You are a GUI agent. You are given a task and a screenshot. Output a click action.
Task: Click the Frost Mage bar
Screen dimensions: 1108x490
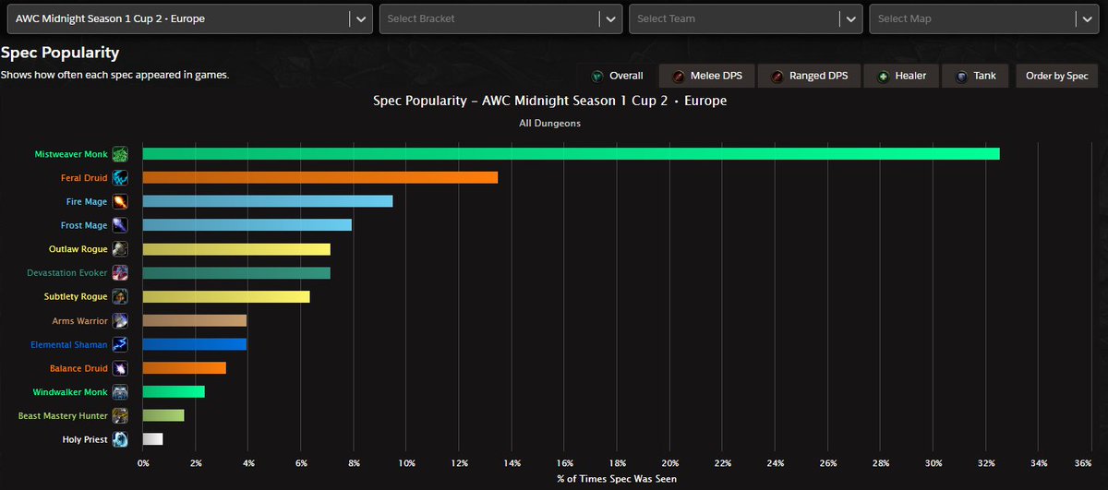(x=247, y=225)
